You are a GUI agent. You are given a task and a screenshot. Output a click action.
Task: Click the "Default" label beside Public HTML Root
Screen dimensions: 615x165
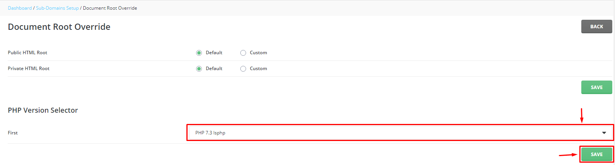214,53
